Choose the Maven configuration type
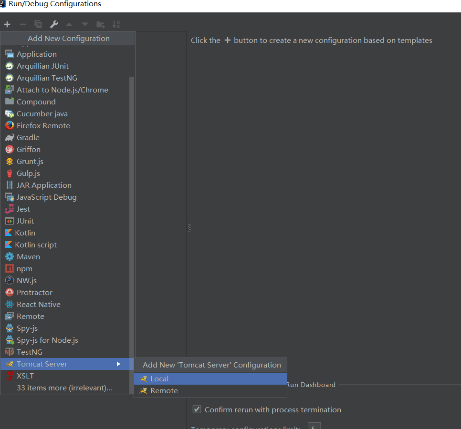This screenshot has width=461, height=429. coord(65,256)
